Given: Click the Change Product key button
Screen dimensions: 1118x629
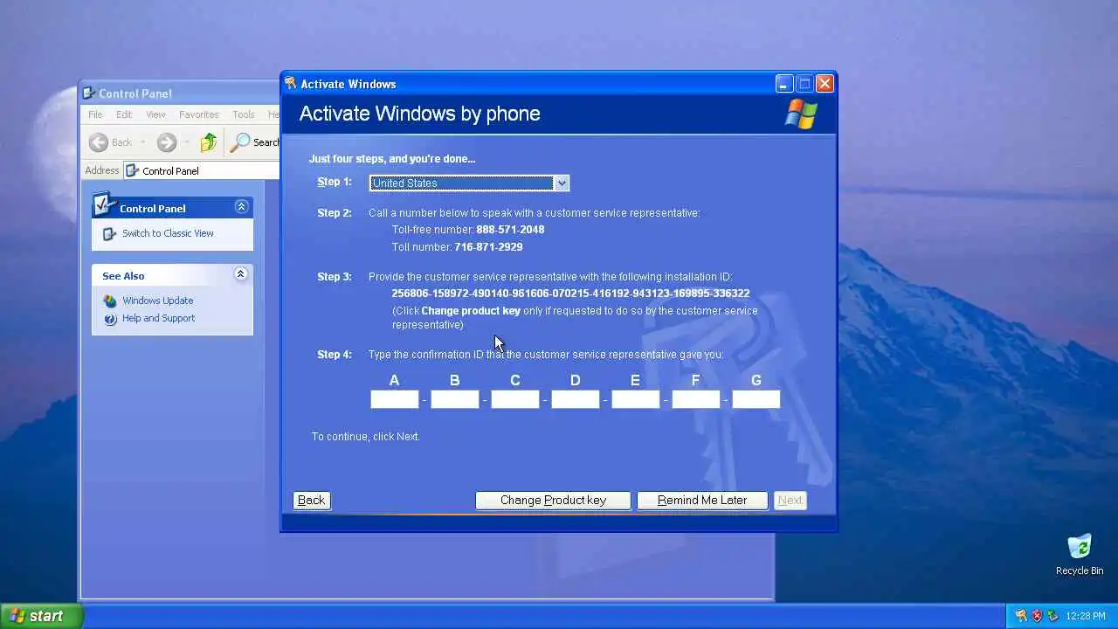Looking at the screenshot, I should pyautogui.click(x=553, y=501).
